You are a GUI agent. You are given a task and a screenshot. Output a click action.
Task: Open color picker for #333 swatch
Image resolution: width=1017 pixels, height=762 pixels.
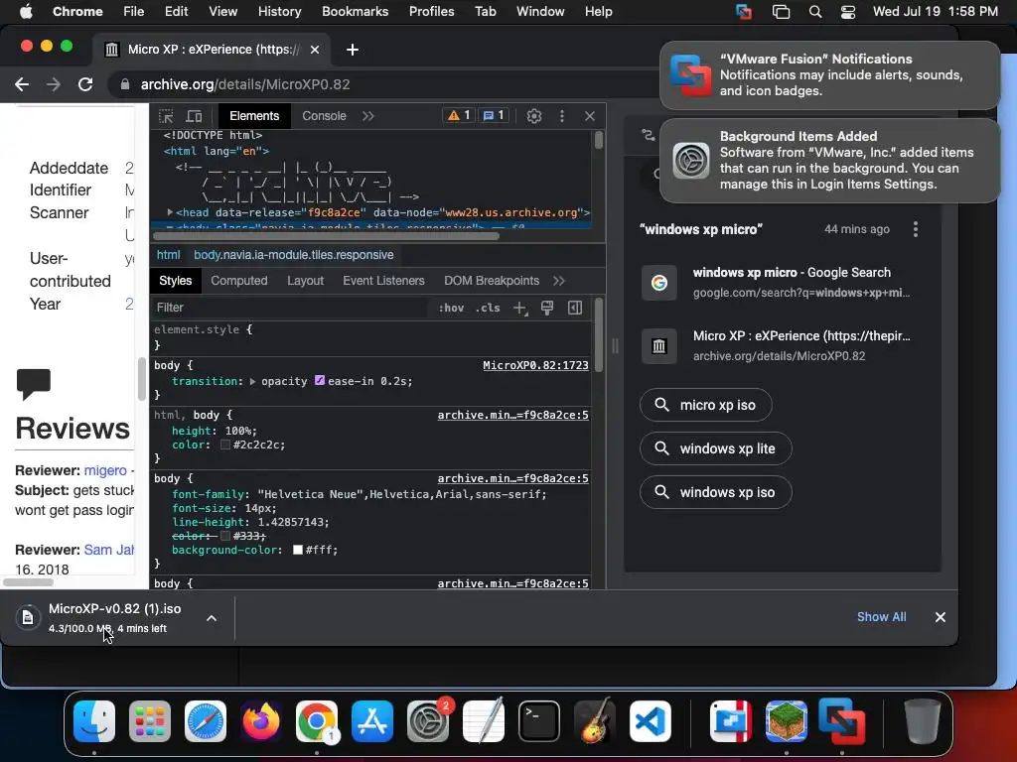225,536
